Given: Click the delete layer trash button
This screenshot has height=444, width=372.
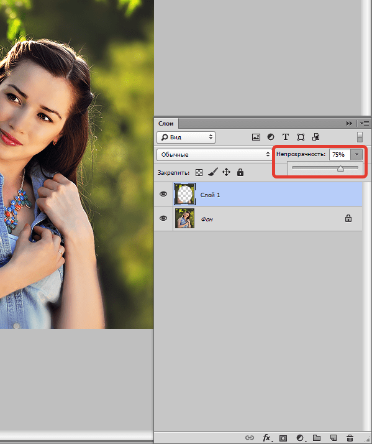Looking at the screenshot, I should coord(350,438).
